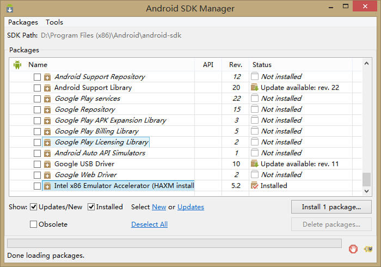Click the not-installed status icon for Google Play Licensing Library

point(254,142)
